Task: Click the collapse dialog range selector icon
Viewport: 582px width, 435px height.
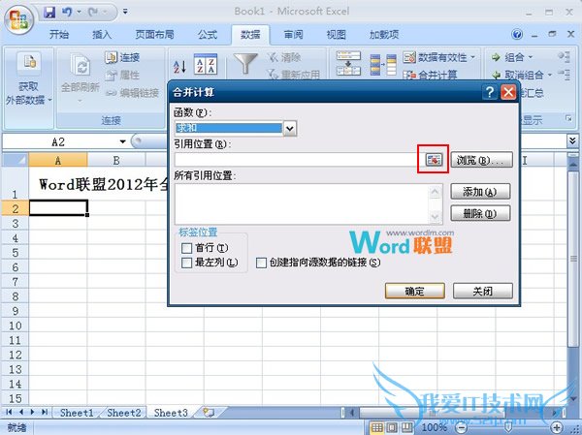Action: coord(434,160)
